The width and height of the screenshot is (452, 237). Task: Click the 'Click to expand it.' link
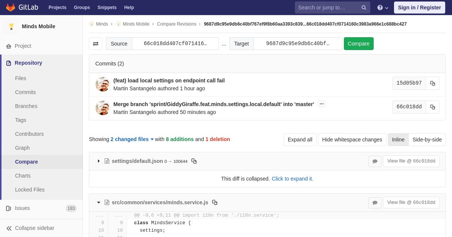[292, 179]
